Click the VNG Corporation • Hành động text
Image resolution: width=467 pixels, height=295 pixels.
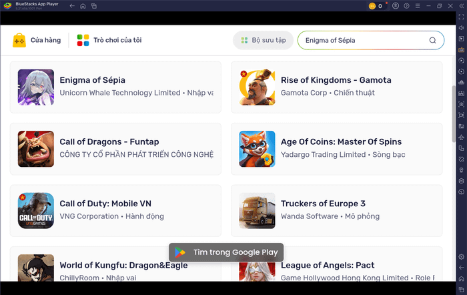tap(111, 216)
